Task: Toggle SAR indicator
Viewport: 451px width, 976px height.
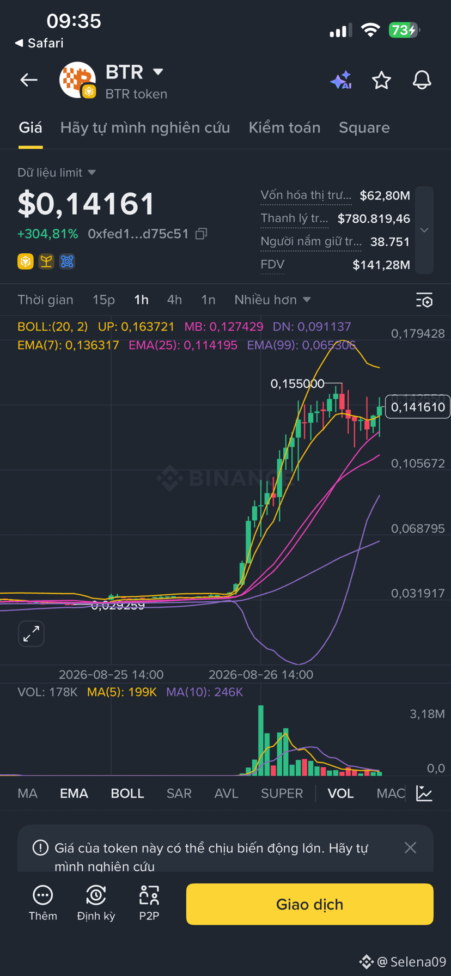Action: (179, 793)
